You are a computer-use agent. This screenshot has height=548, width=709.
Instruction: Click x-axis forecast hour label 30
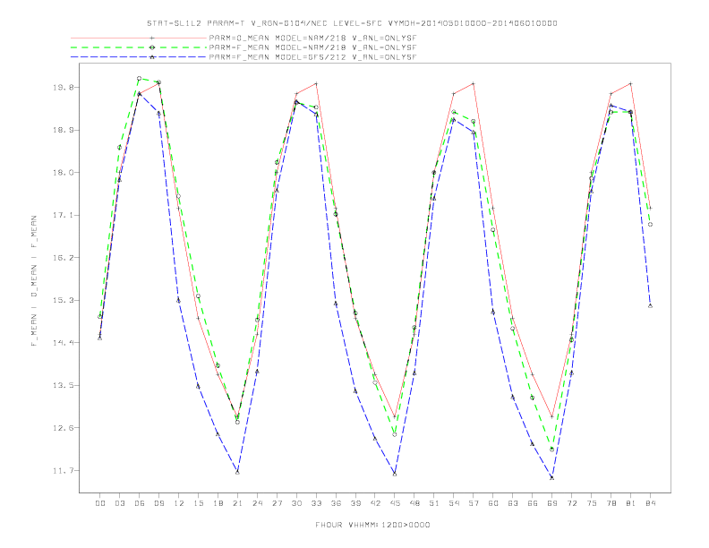[x=296, y=503]
